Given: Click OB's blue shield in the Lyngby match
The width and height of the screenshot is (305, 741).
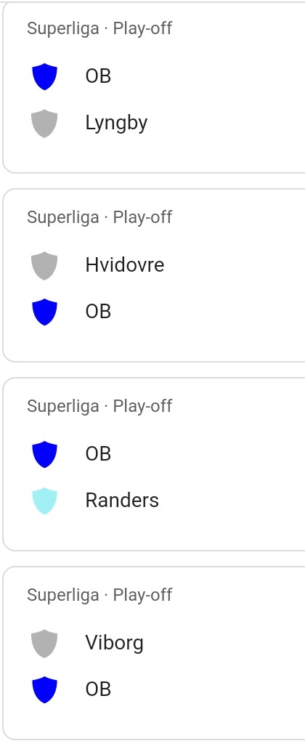Looking at the screenshot, I should click(x=44, y=76).
